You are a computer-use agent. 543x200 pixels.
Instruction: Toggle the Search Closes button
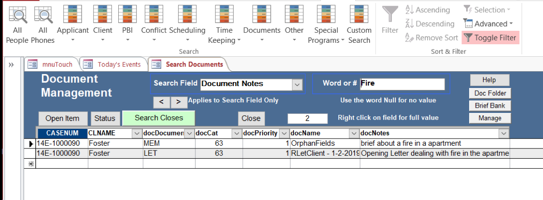(x=159, y=118)
